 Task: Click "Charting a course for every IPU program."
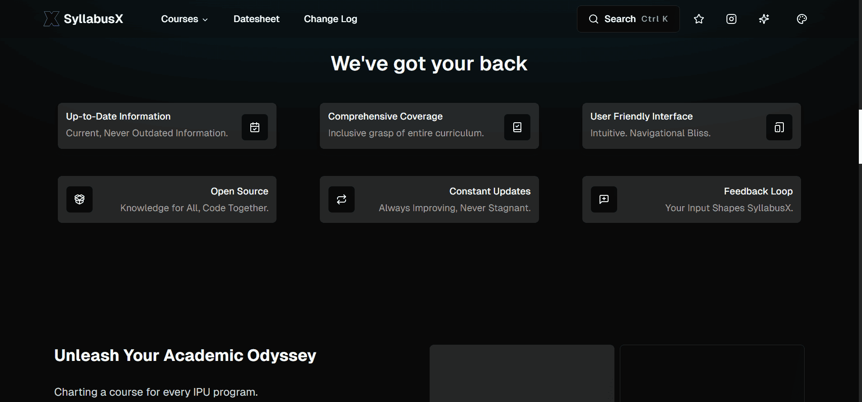[156, 392]
